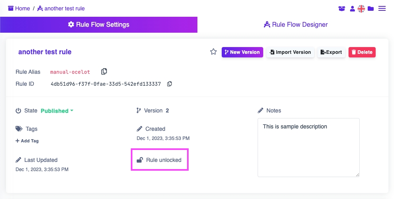Click Add Tag link
Viewport: 394px width, 199px height.
(x=27, y=141)
